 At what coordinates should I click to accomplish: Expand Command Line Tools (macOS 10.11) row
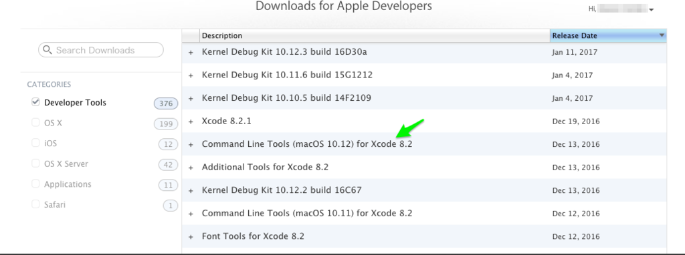(191, 214)
